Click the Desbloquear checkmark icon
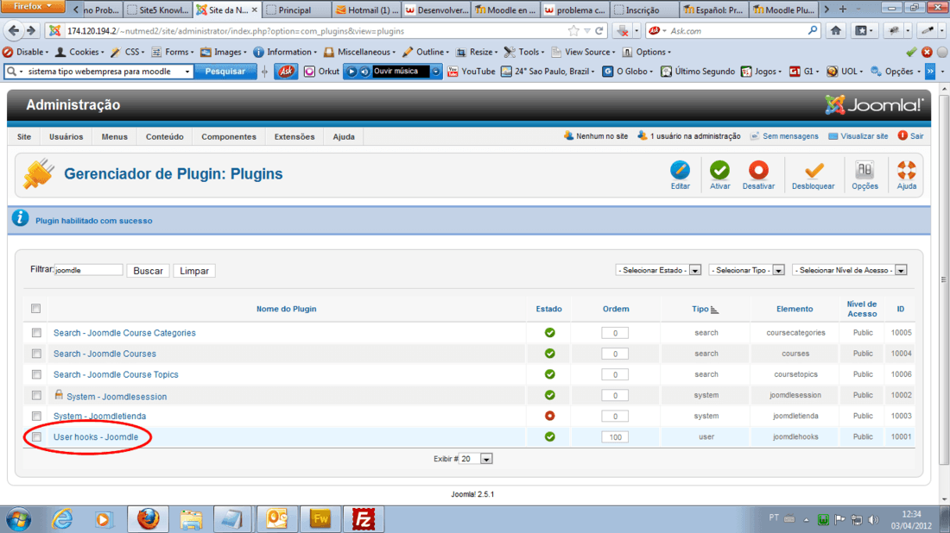The height and width of the screenshot is (533, 950). click(813, 170)
